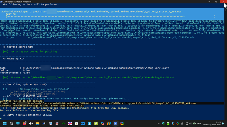
Task: Click the blinking console cursor line
Action: click(1, 118)
